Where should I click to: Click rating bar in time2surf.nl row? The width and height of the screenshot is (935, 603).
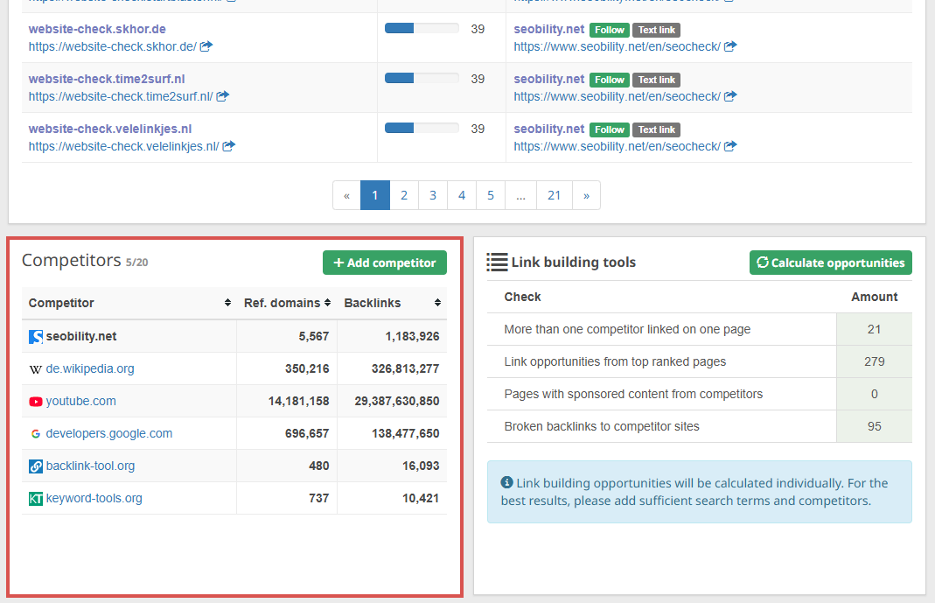point(422,78)
